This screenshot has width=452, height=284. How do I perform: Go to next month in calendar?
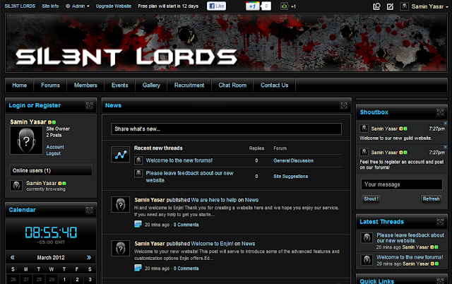click(x=89, y=257)
